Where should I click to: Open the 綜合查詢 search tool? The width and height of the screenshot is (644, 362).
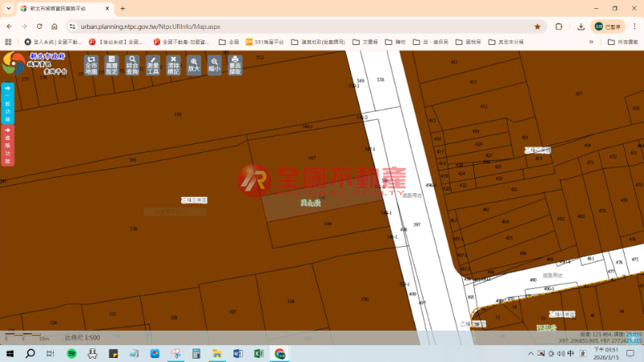click(x=133, y=64)
